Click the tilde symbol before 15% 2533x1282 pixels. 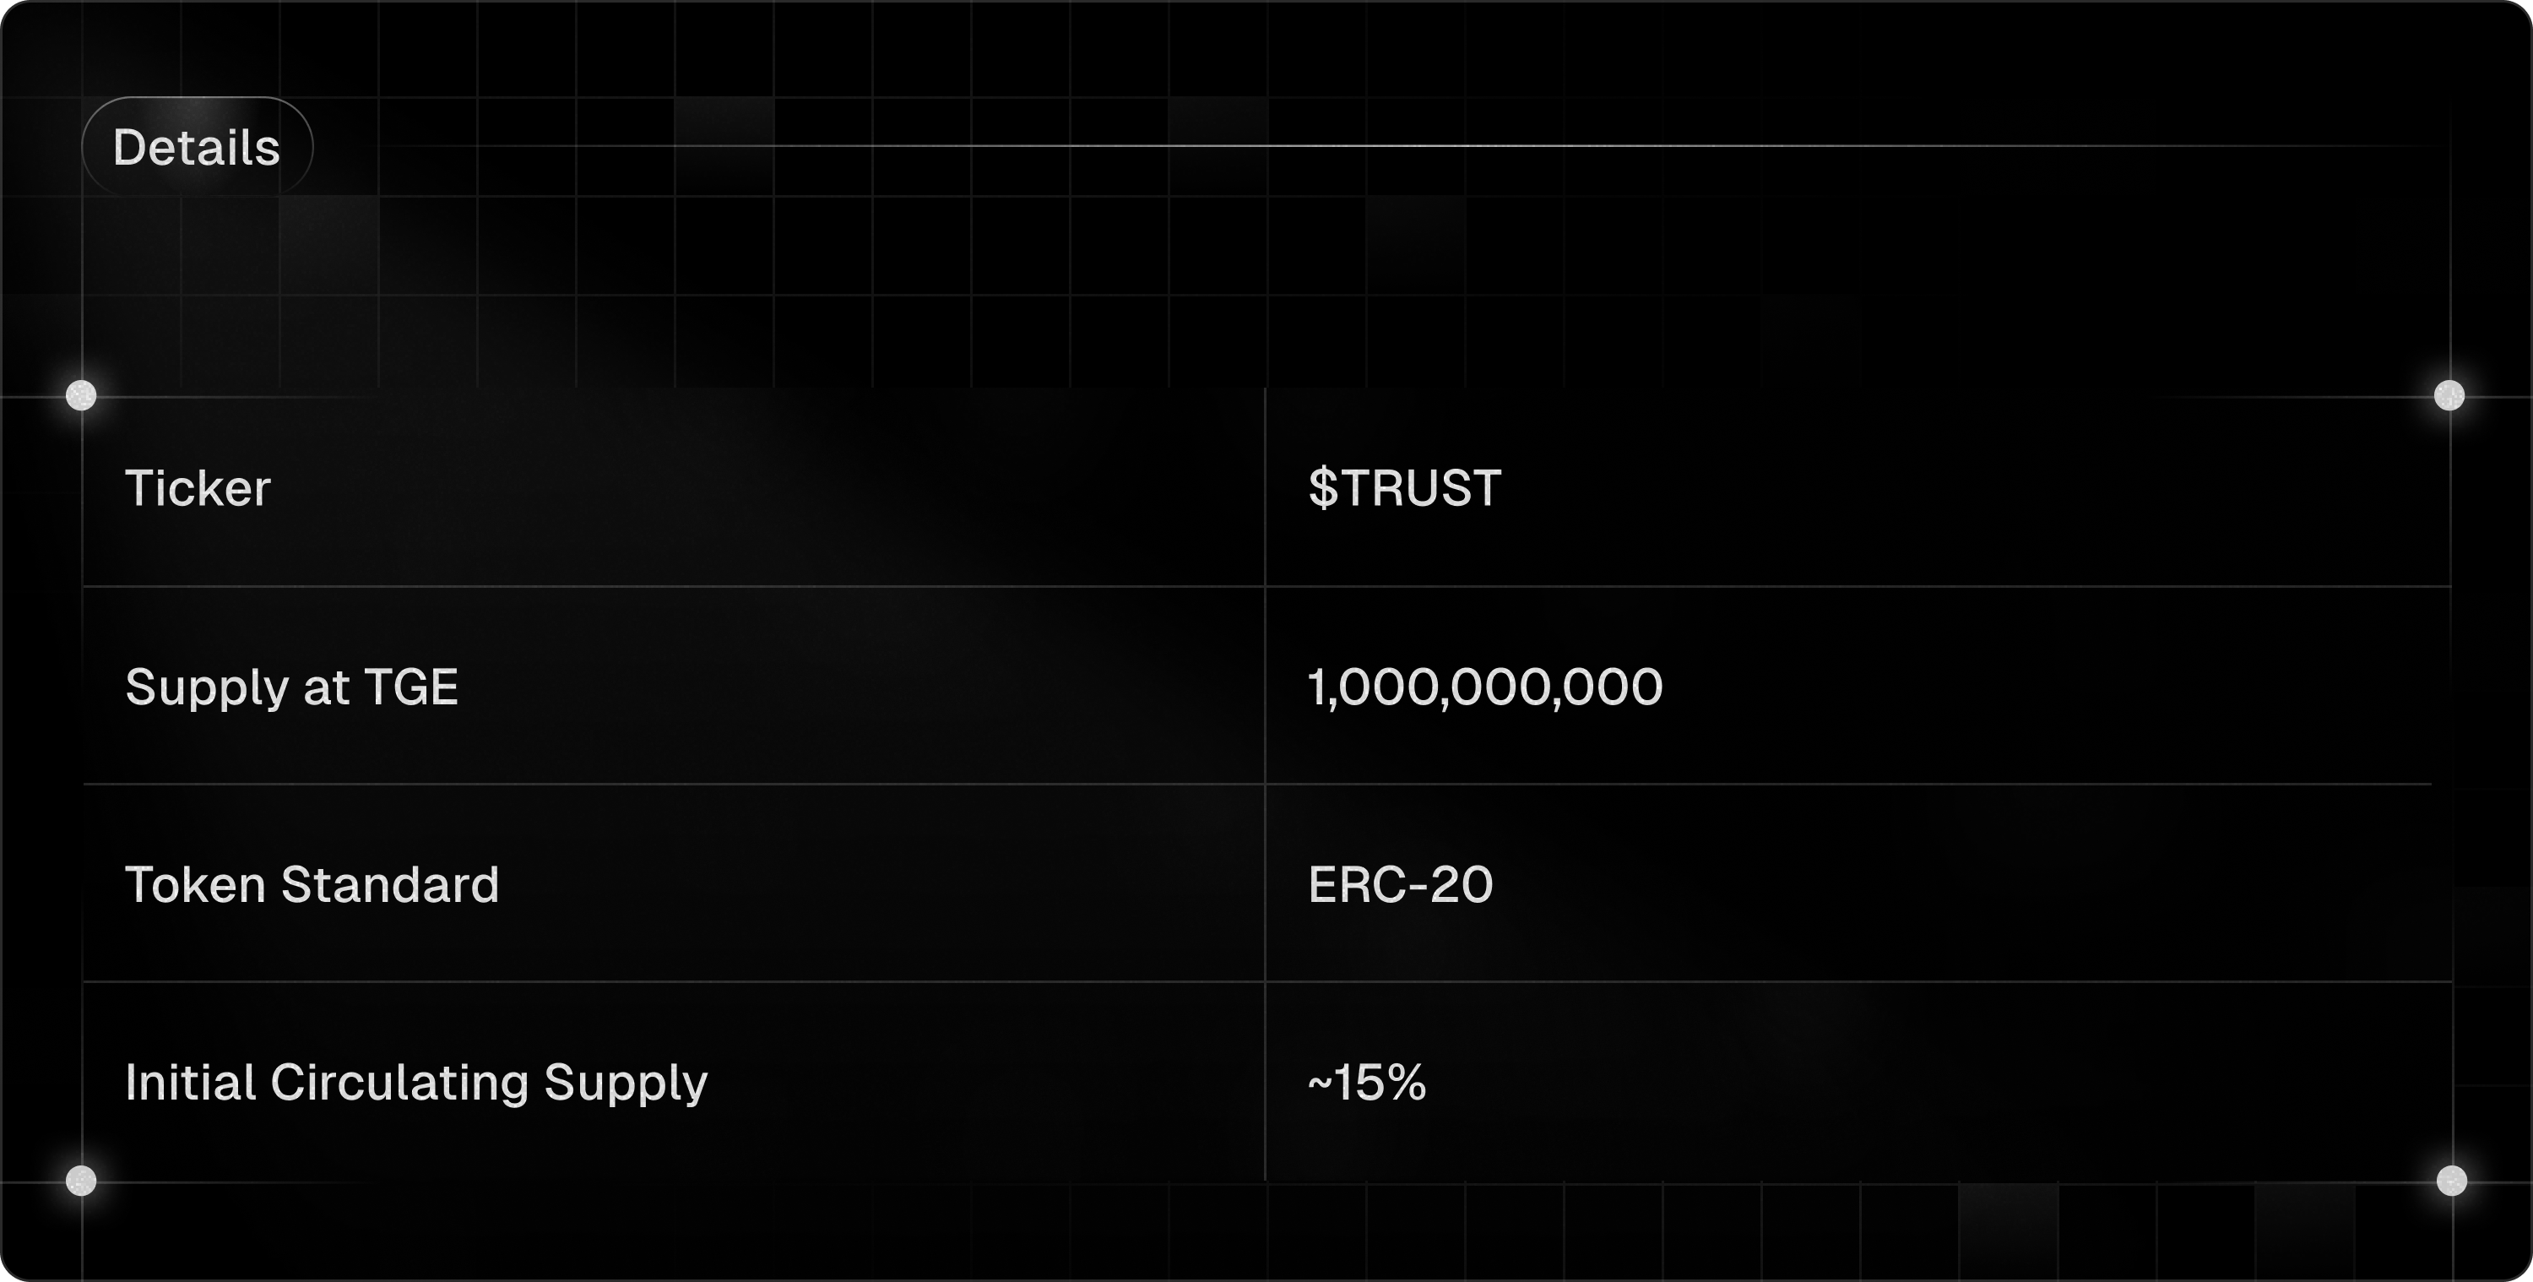pyautogui.click(x=1319, y=1084)
